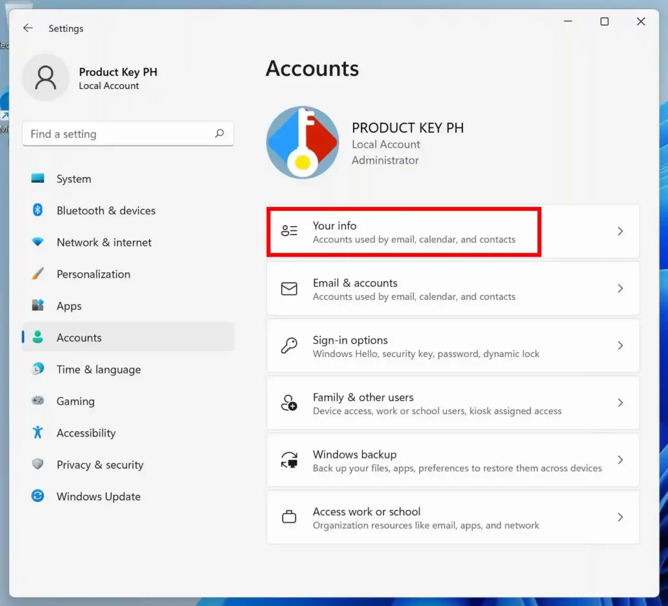The image size is (668, 606).
Task: Click the Your info person-list icon
Action: click(x=289, y=231)
